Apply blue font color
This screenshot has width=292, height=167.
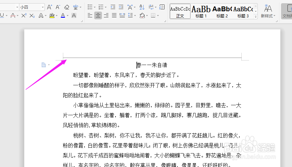pyautogui.click(x=63, y=15)
